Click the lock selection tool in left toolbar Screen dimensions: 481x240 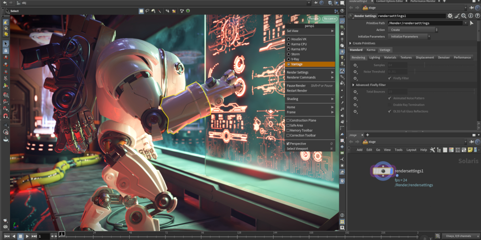[6, 50]
